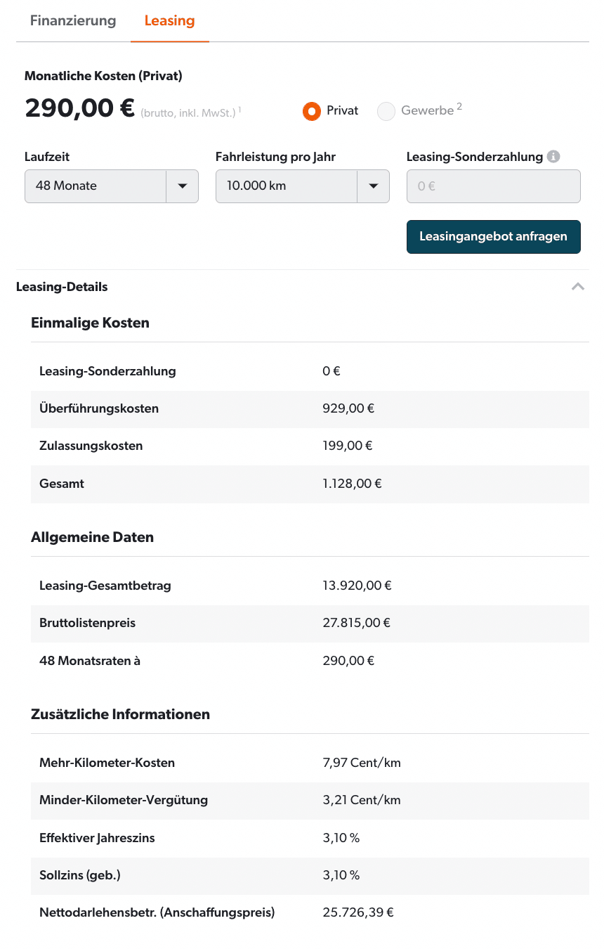Click the Leasing-Sonderzahlung info icon
This screenshot has height=949, width=604.
coord(553,157)
